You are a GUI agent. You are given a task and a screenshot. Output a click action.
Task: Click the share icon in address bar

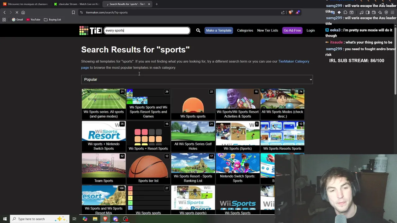point(283,12)
